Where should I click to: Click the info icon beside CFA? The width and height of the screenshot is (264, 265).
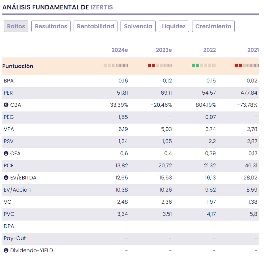tap(6, 154)
